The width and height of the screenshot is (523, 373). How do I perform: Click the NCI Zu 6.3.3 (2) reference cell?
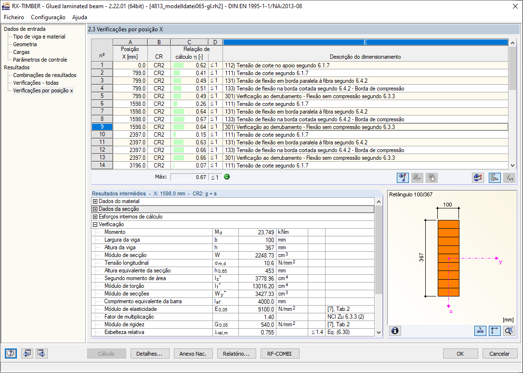(x=350, y=317)
